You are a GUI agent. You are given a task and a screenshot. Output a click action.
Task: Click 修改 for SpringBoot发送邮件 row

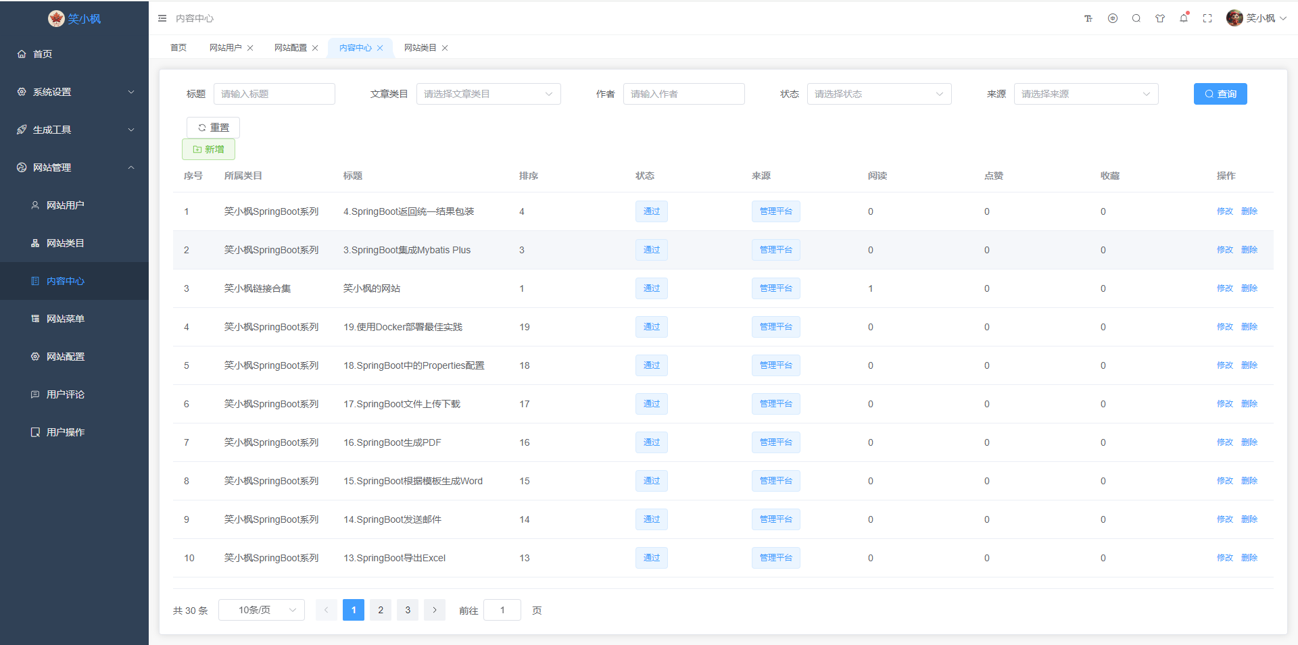tap(1225, 519)
